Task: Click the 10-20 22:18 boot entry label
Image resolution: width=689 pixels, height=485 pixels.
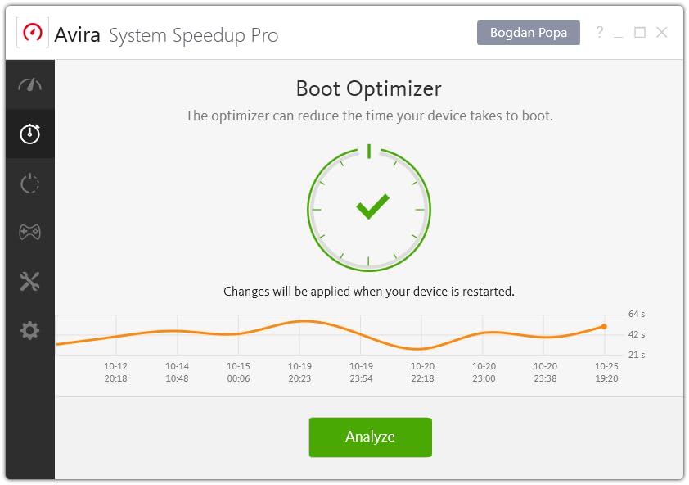Action: click(422, 373)
